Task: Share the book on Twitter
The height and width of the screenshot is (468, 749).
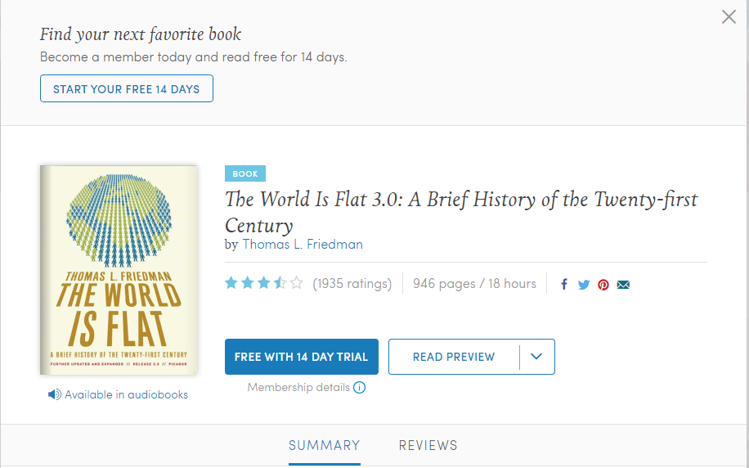Action: (x=584, y=285)
